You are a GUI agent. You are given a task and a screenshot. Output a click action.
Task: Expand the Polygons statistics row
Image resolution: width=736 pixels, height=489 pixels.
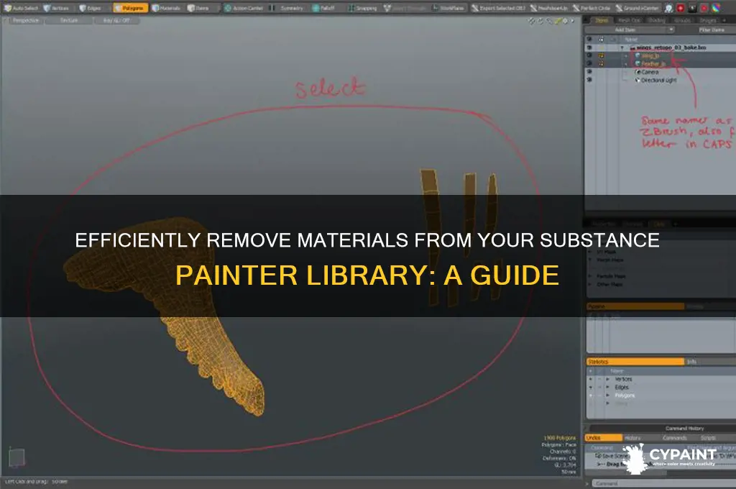[608, 396]
